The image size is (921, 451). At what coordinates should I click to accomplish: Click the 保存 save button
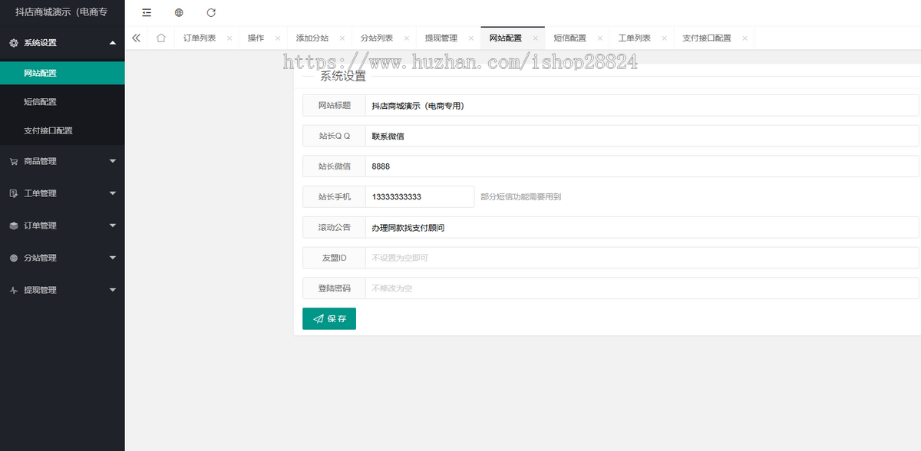(329, 318)
